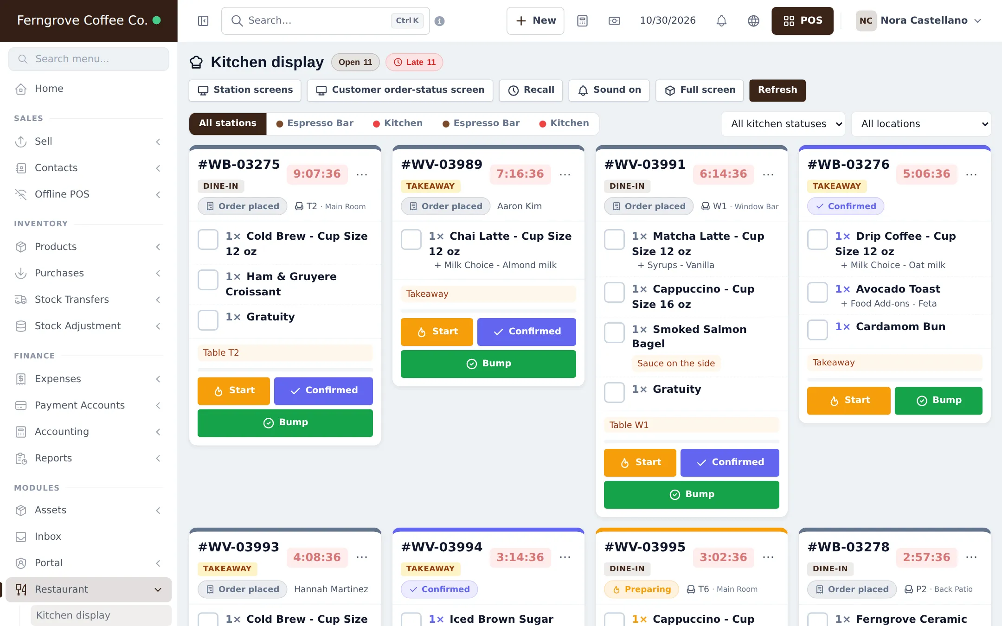Bump order #WV-03989
The height and width of the screenshot is (626, 1002).
coord(488,364)
